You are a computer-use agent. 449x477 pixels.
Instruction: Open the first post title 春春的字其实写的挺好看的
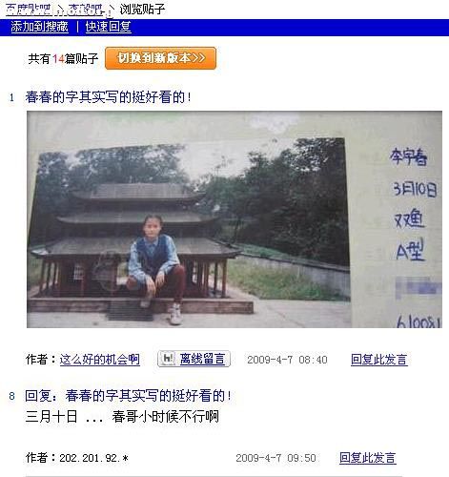point(109,97)
